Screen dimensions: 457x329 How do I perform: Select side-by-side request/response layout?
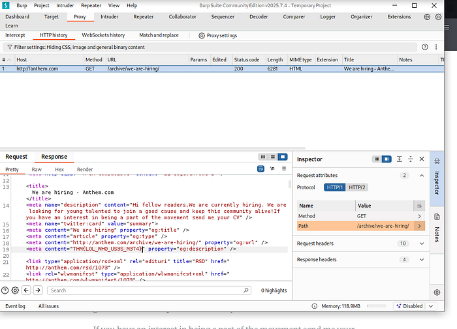(263, 157)
